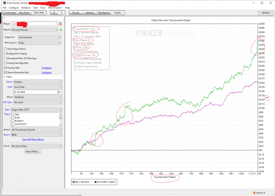The image size is (275, 196).
Task: Click the Community button
Action: (x=10, y=13)
